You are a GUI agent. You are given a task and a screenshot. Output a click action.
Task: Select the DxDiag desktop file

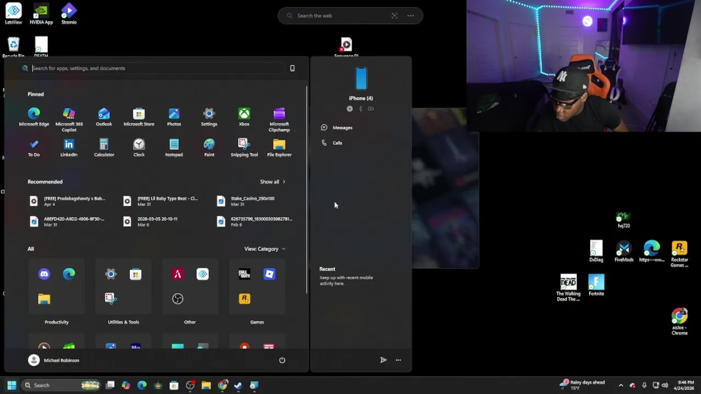(596, 251)
